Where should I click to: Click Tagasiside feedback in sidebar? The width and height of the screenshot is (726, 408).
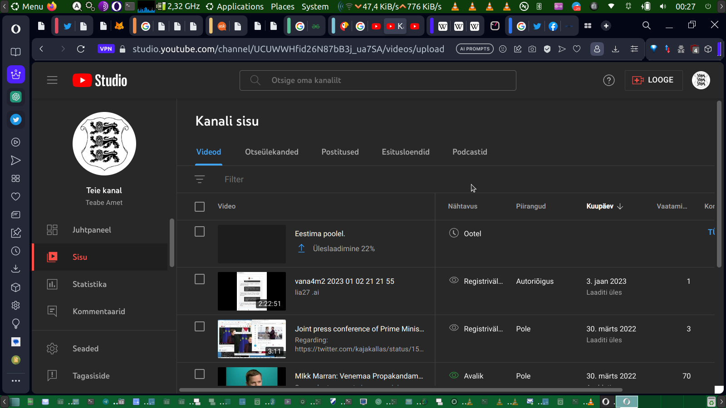(x=91, y=376)
